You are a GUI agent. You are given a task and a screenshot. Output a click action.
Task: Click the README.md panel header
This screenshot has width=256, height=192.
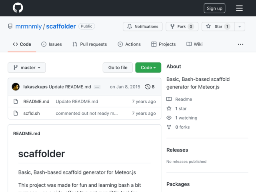27,134
